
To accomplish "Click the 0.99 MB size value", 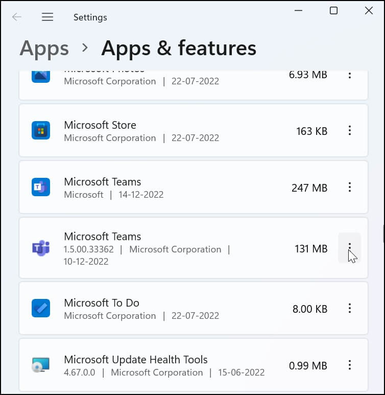I will click(308, 366).
